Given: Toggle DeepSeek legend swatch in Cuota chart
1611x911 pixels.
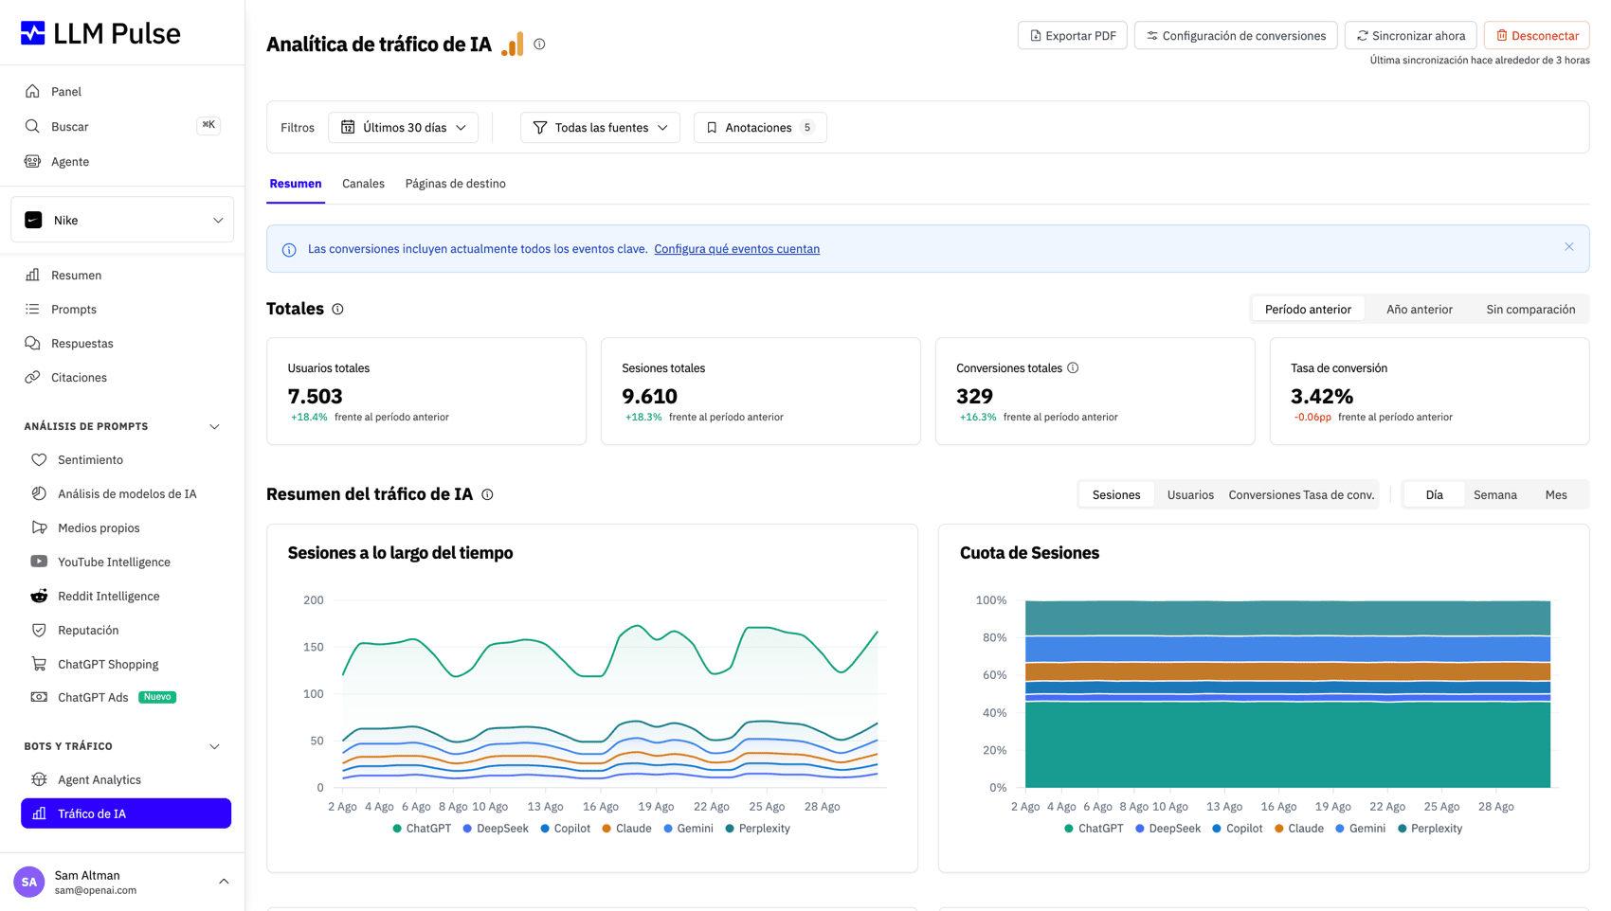Looking at the screenshot, I should pyautogui.click(x=1140, y=829).
